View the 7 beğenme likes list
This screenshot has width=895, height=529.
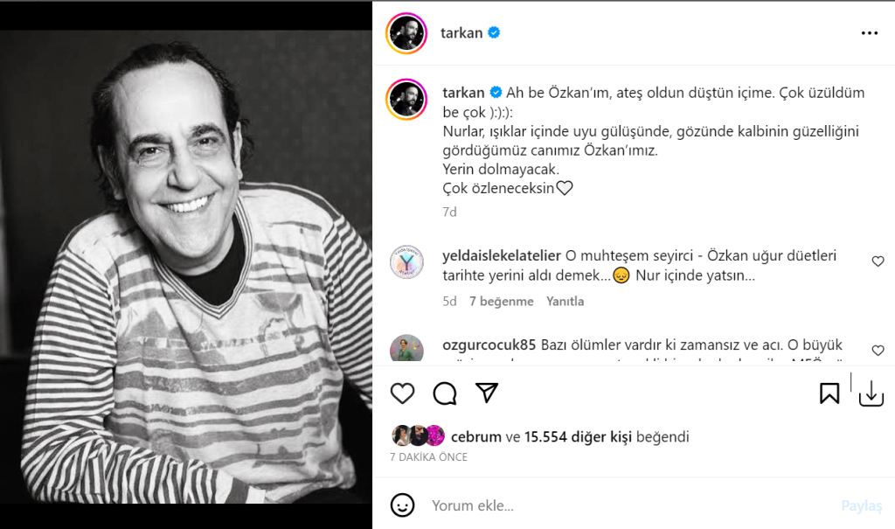(501, 302)
